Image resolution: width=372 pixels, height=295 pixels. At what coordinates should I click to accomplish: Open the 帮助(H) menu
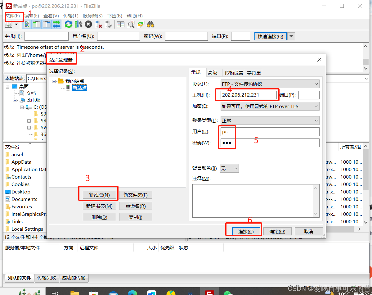(135, 16)
